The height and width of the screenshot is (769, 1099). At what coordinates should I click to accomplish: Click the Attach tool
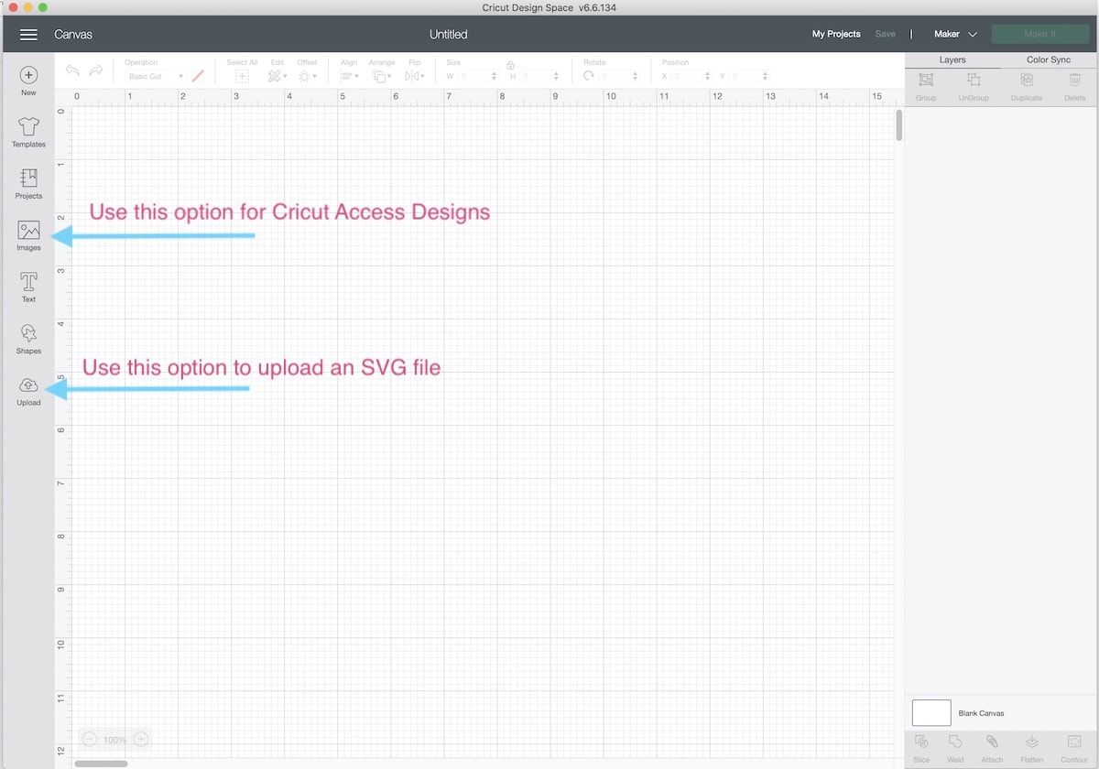click(992, 748)
